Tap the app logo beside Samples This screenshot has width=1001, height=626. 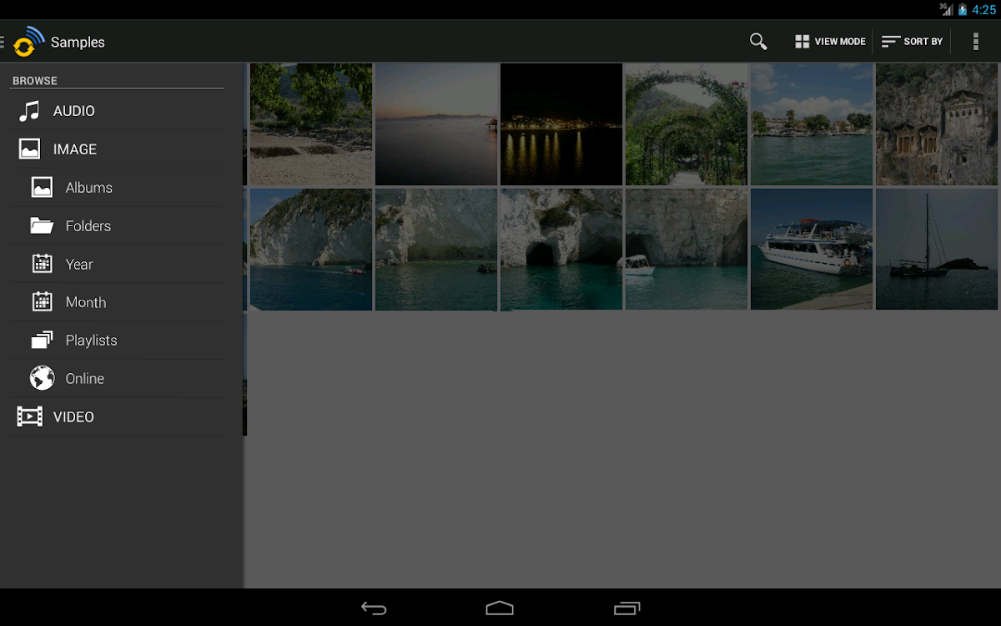point(28,42)
